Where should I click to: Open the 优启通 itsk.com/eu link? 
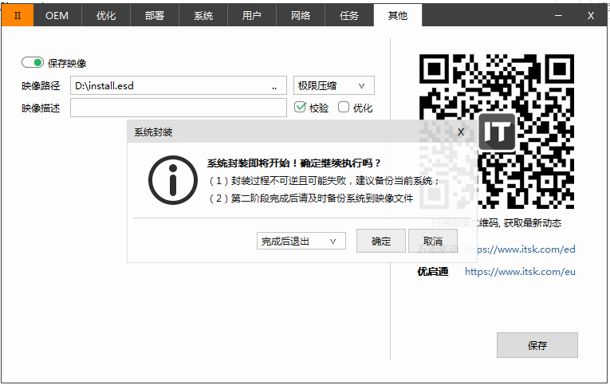[x=520, y=272]
